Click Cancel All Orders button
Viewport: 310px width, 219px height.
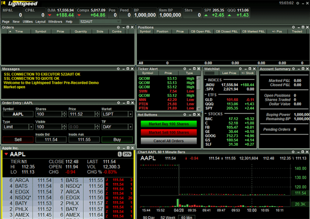pos(169,141)
